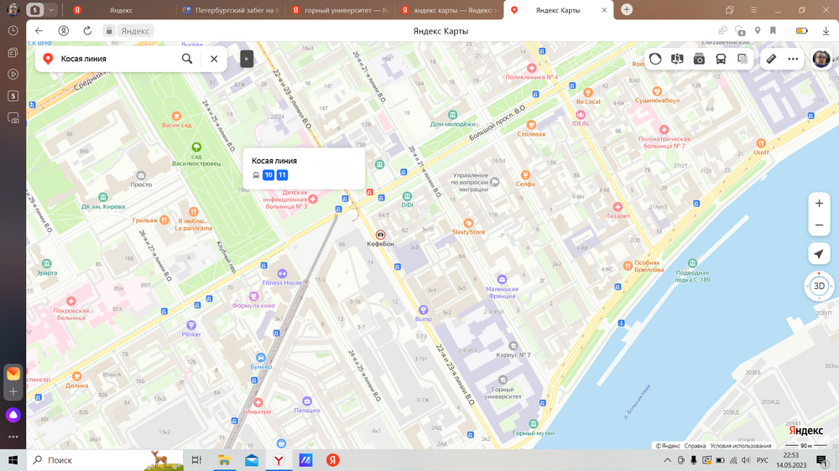Switch to the "Яндекс" browser tab

pyautogui.click(x=120, y=10)
